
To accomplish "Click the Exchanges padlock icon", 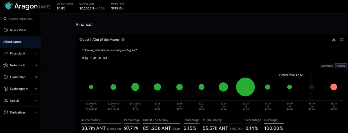I will point(6,89).
